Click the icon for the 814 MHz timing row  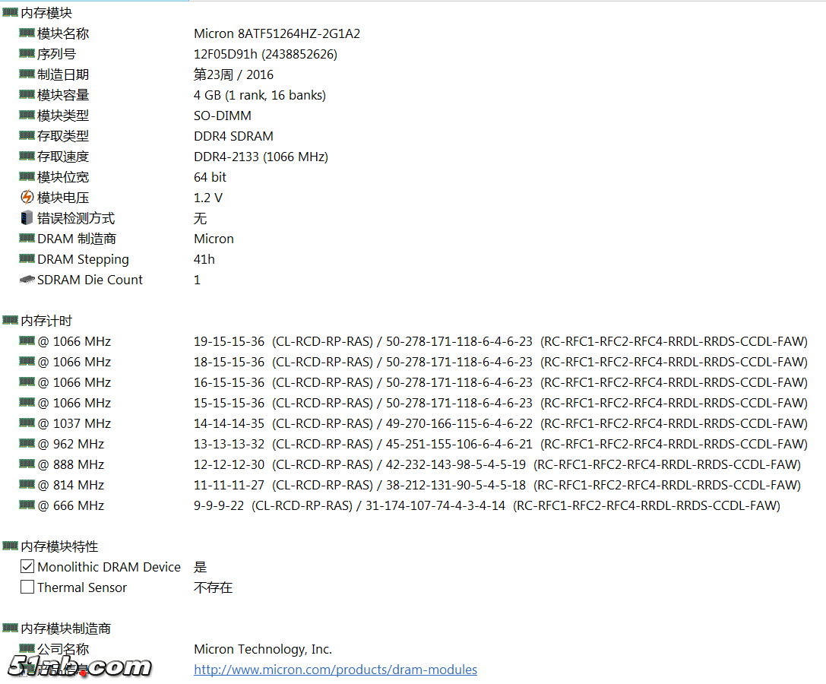[x=27, y=484]
